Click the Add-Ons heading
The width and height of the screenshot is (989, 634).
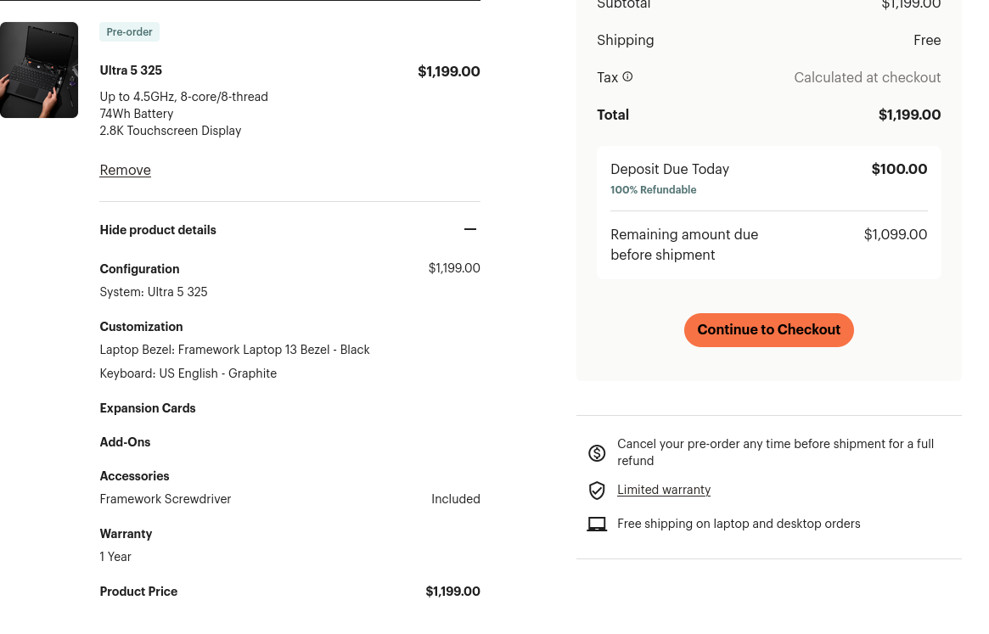125,442
